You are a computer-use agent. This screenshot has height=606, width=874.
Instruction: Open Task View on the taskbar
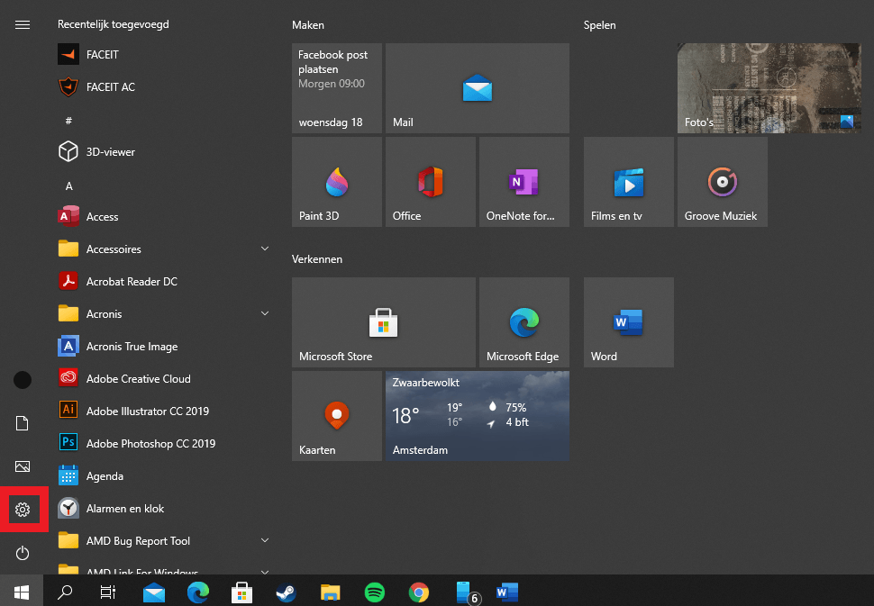click(107, 592)
